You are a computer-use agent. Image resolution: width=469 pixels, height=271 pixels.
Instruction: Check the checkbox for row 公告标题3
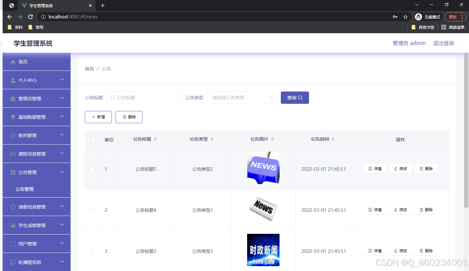coord(93,251)
